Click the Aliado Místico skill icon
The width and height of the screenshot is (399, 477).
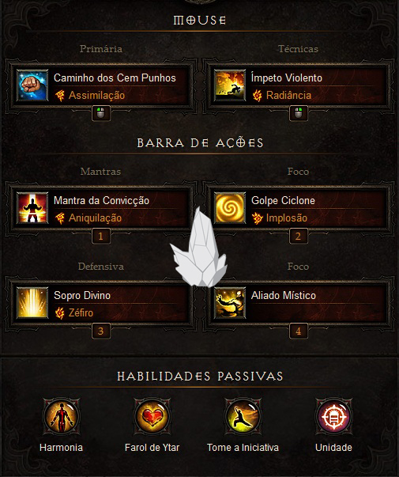229,303
